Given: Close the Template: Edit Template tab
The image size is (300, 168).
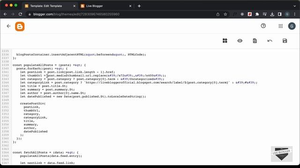Looking at the screenshot, I should point(74,6).
